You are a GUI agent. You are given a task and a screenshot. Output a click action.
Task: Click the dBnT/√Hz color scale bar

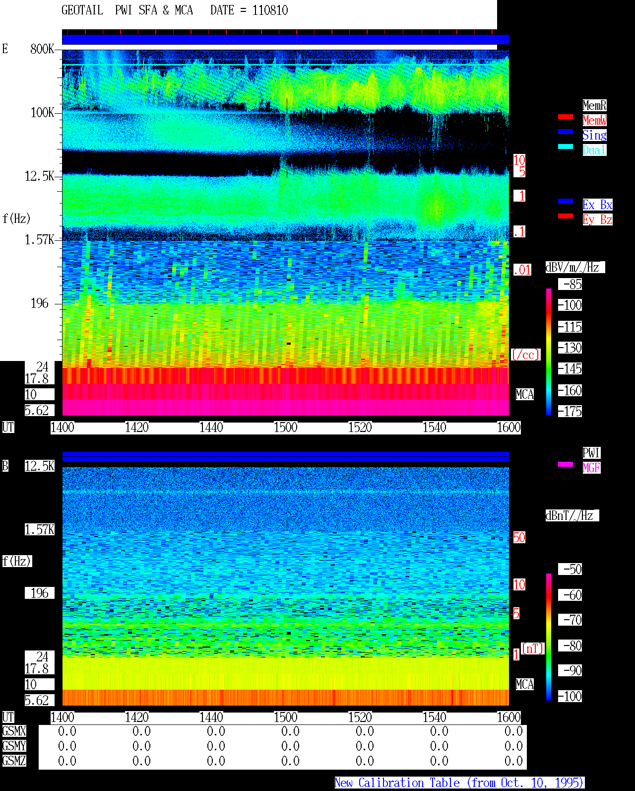coord(549,637)
